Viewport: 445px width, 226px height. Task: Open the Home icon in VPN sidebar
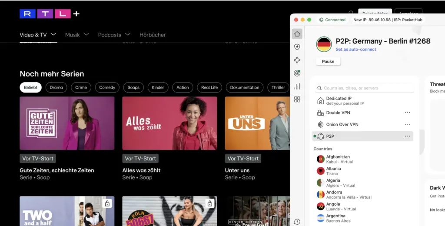297,34
